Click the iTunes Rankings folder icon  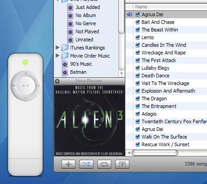pos(65,48)
